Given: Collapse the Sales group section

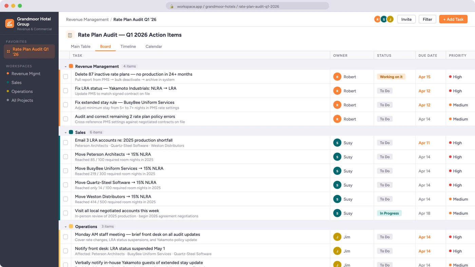Looking at the screenshot, I should tap(65, 132).
